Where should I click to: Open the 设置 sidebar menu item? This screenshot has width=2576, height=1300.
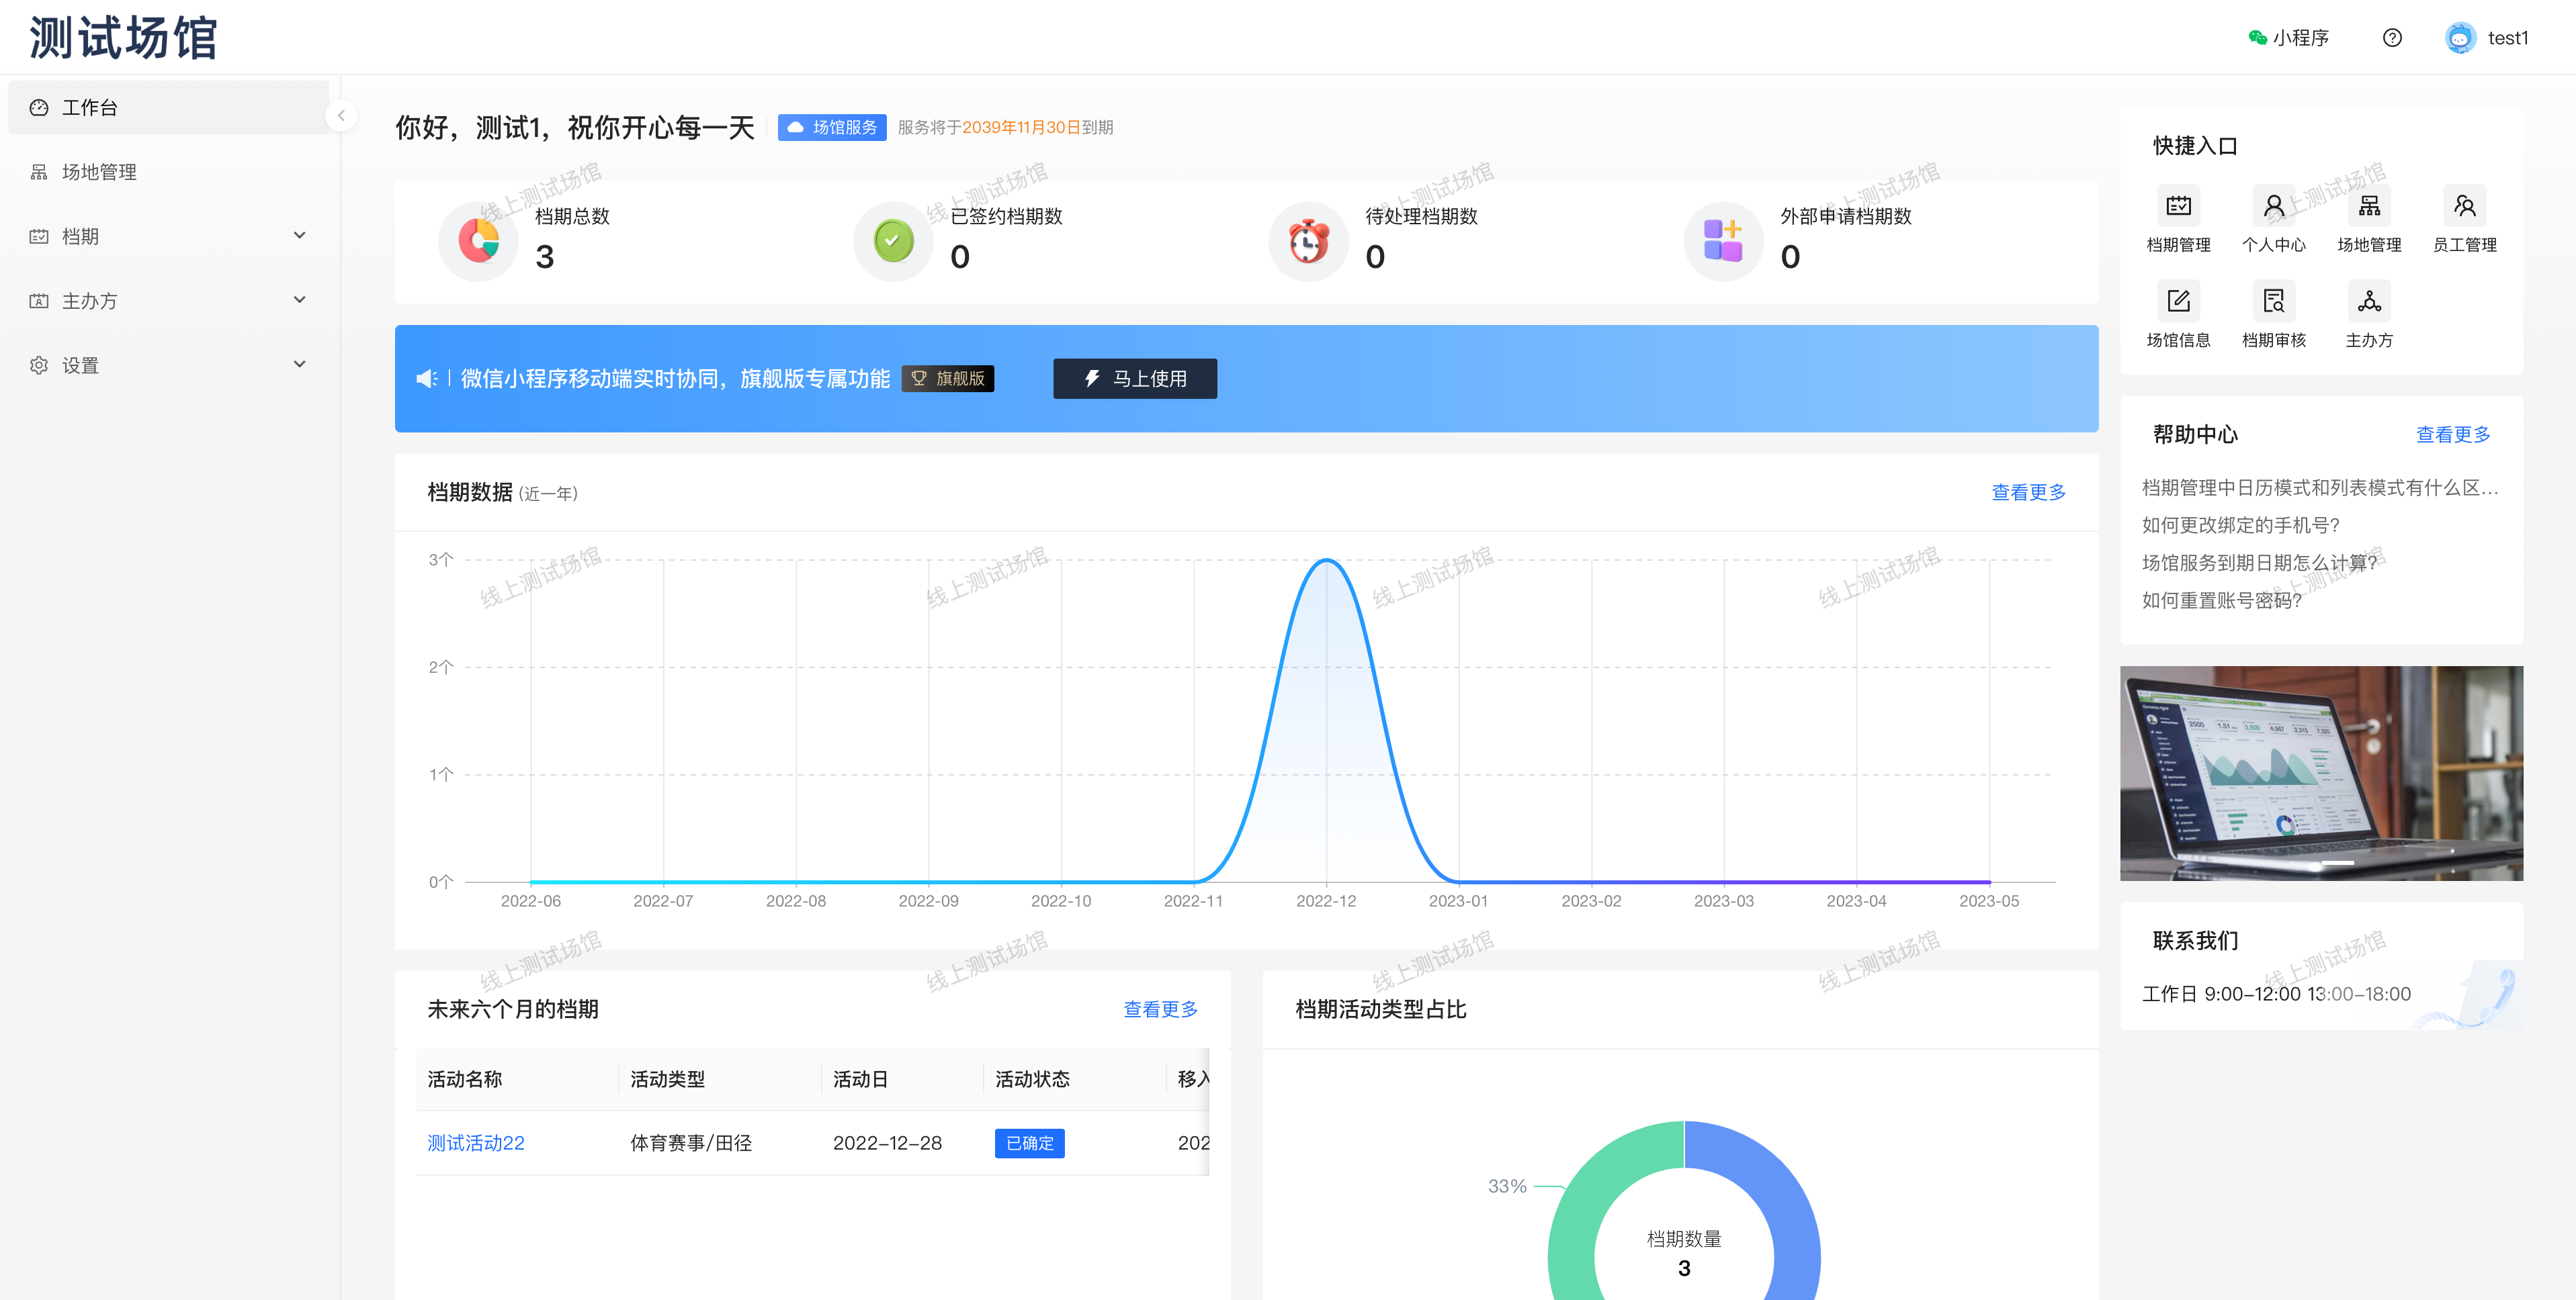pyautogui.click(x=168, y=366)
